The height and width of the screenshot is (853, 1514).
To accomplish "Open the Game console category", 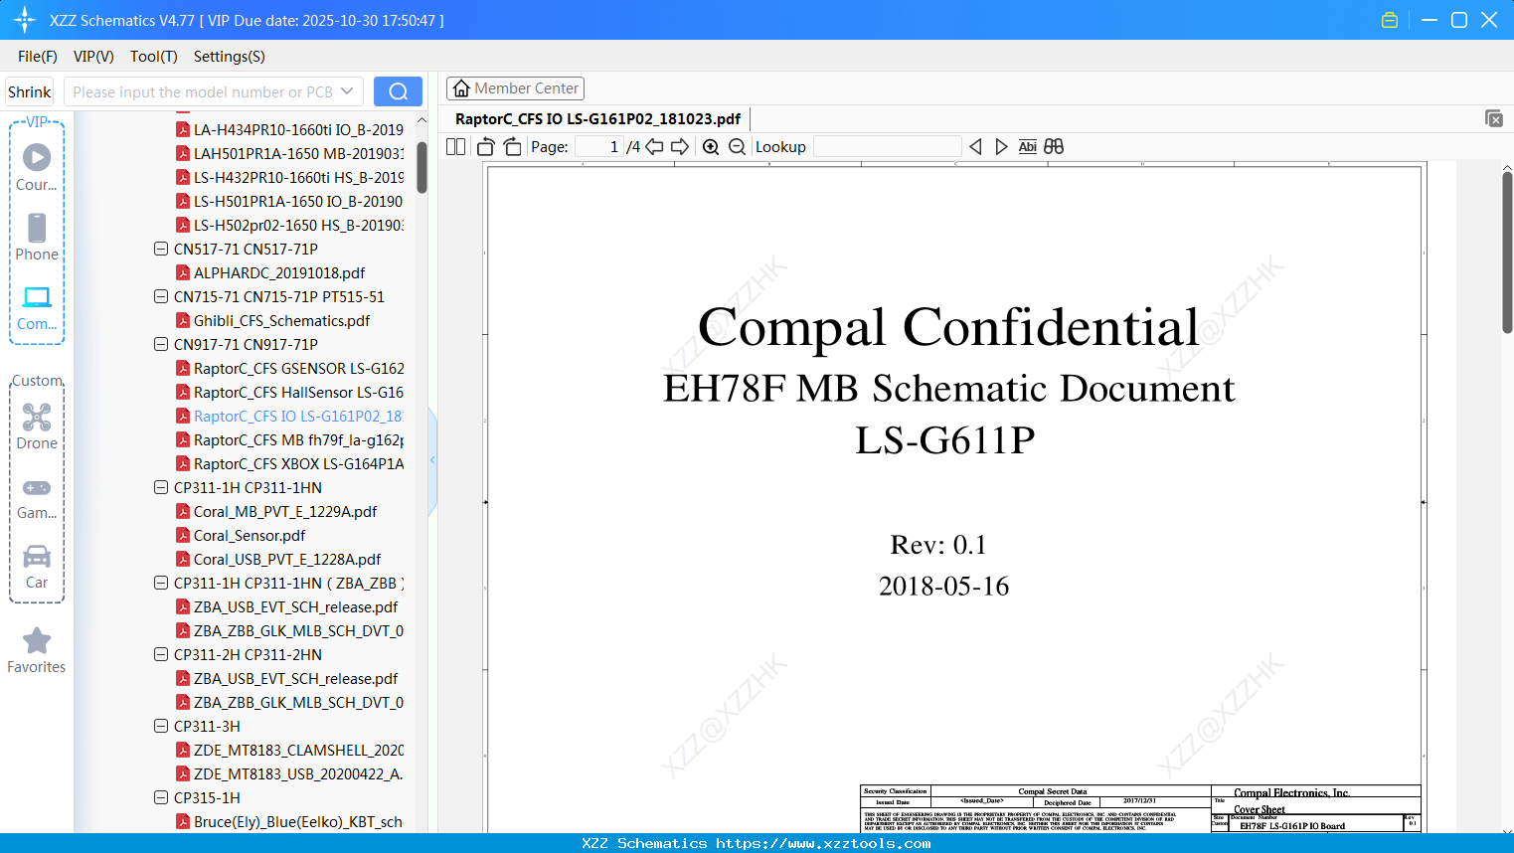I will 37,498.
